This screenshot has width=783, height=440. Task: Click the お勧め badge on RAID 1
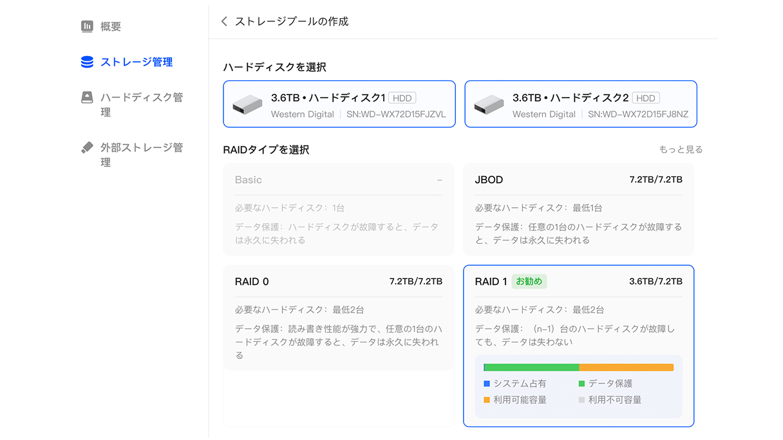point(529,281)
